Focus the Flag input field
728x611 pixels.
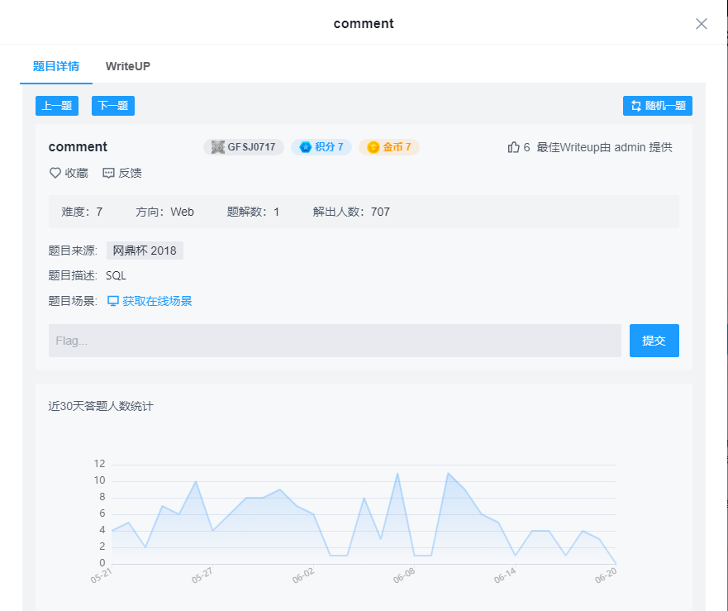coord(335,341)
